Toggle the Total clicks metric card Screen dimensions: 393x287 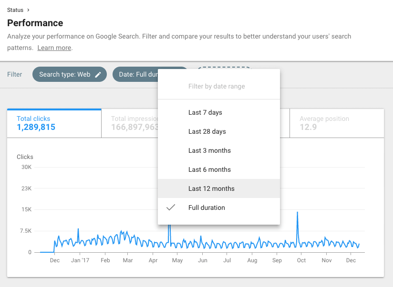(x=54, y=123)
